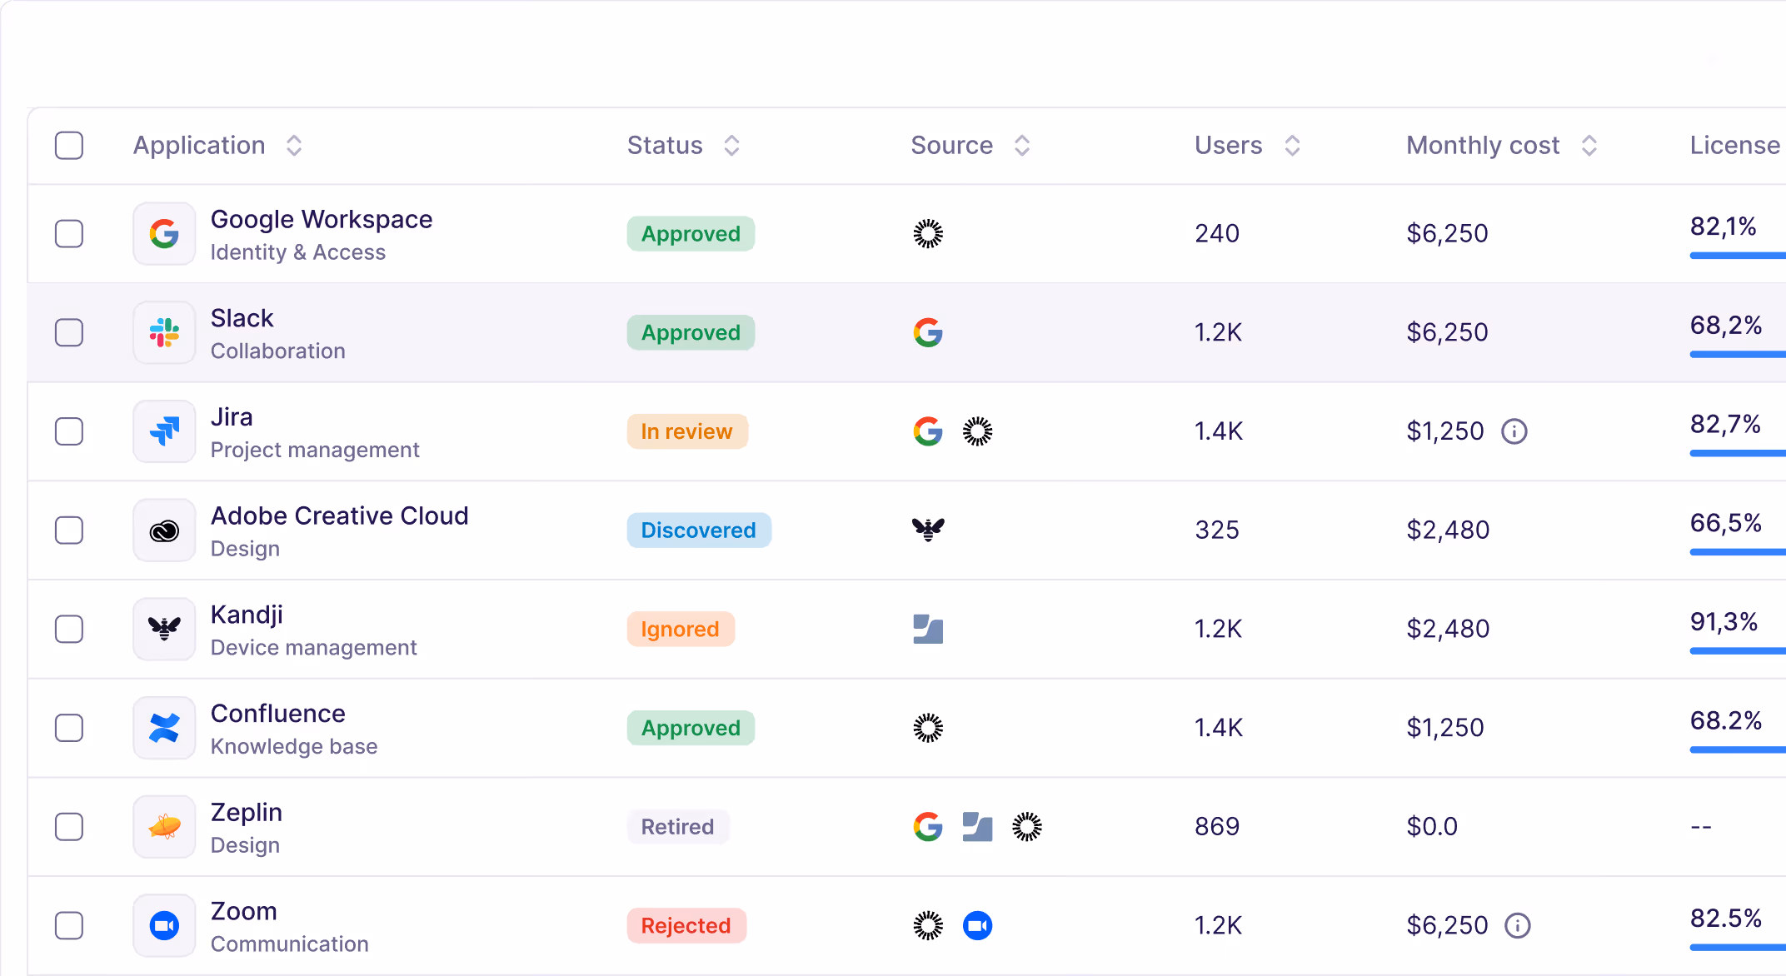This screenshot has width=1786, height=976.
Task: Toggle the select-all checkbox in header
Action: (69, 146)
